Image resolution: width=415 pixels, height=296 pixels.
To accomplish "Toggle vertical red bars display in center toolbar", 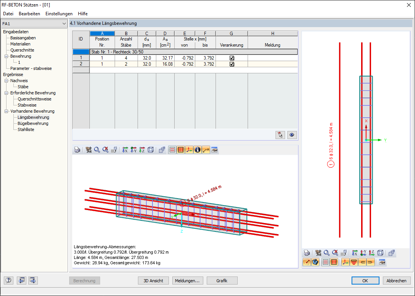I will [180, 150].
